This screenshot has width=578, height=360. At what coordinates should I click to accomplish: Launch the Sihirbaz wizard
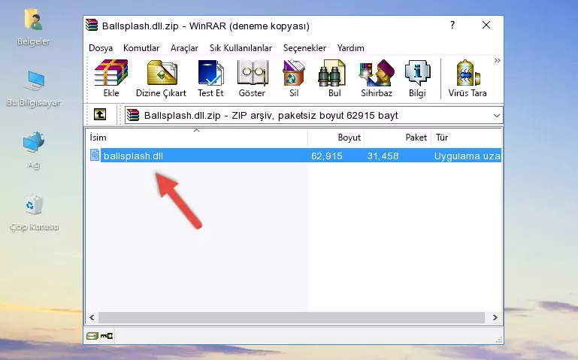[x=377, y=78]
